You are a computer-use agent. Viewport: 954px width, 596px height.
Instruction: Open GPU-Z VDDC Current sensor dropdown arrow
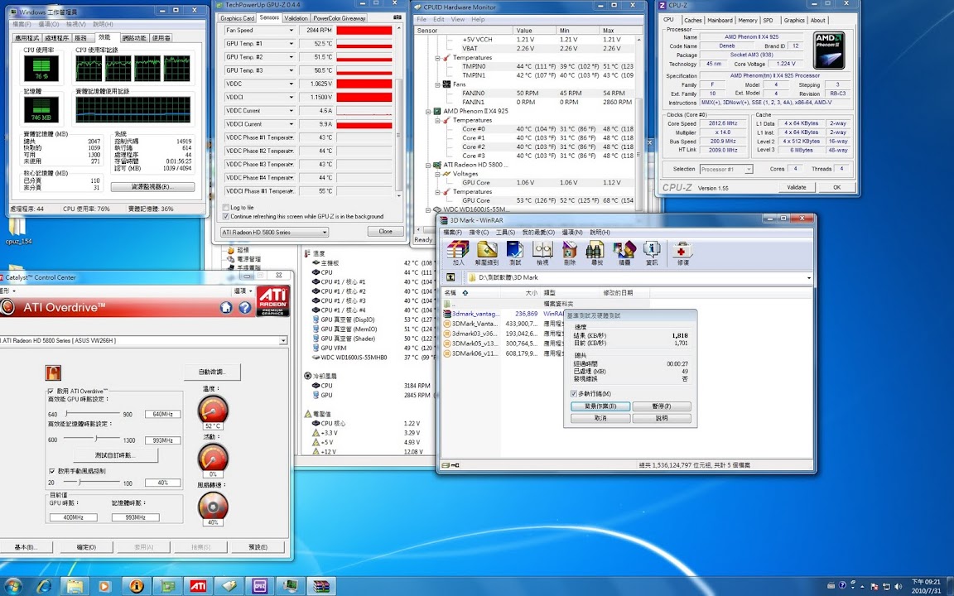point(291,111)
